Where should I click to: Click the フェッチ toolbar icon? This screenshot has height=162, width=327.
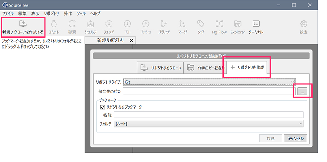point(109,27)
